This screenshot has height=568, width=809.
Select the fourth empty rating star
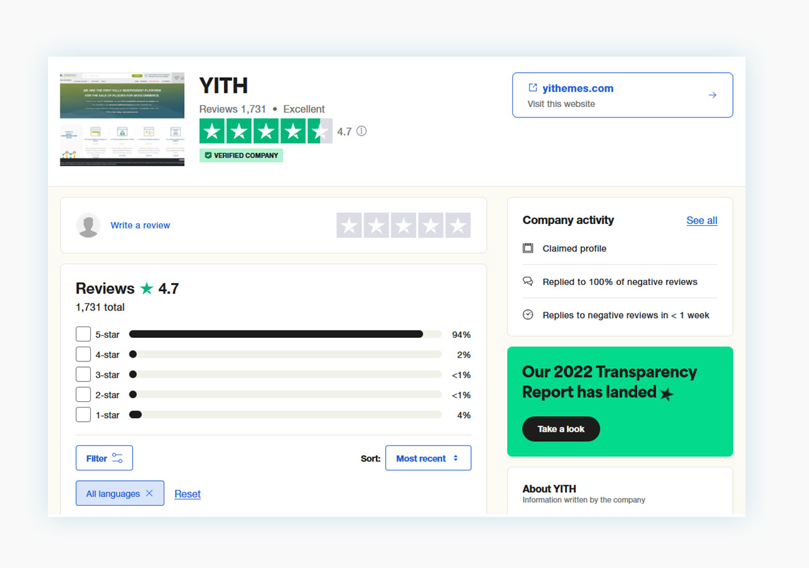click(431, 225)
